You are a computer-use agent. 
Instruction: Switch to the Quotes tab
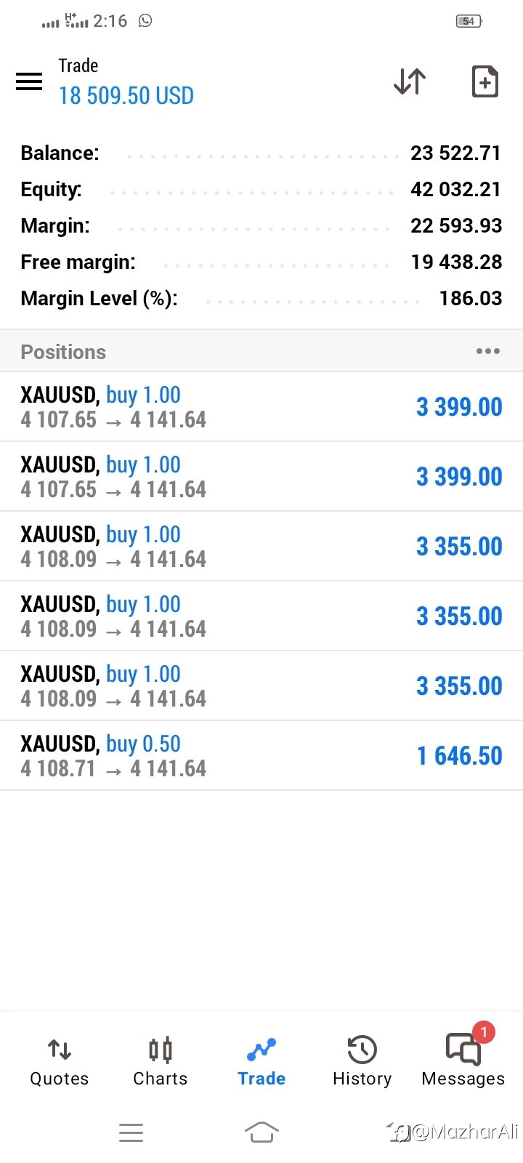(x=59, y=1061)
